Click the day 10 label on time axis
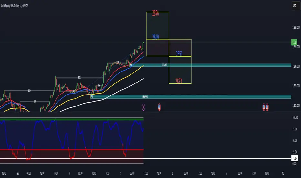The height and width of the screenshot is (178, 301). point(283,173)
